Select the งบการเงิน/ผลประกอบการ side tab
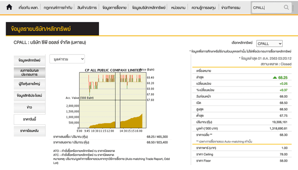The image size is (298, 170). [x=29, y=72]
